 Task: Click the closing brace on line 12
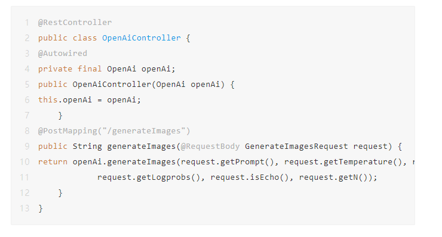click(60, 193)
